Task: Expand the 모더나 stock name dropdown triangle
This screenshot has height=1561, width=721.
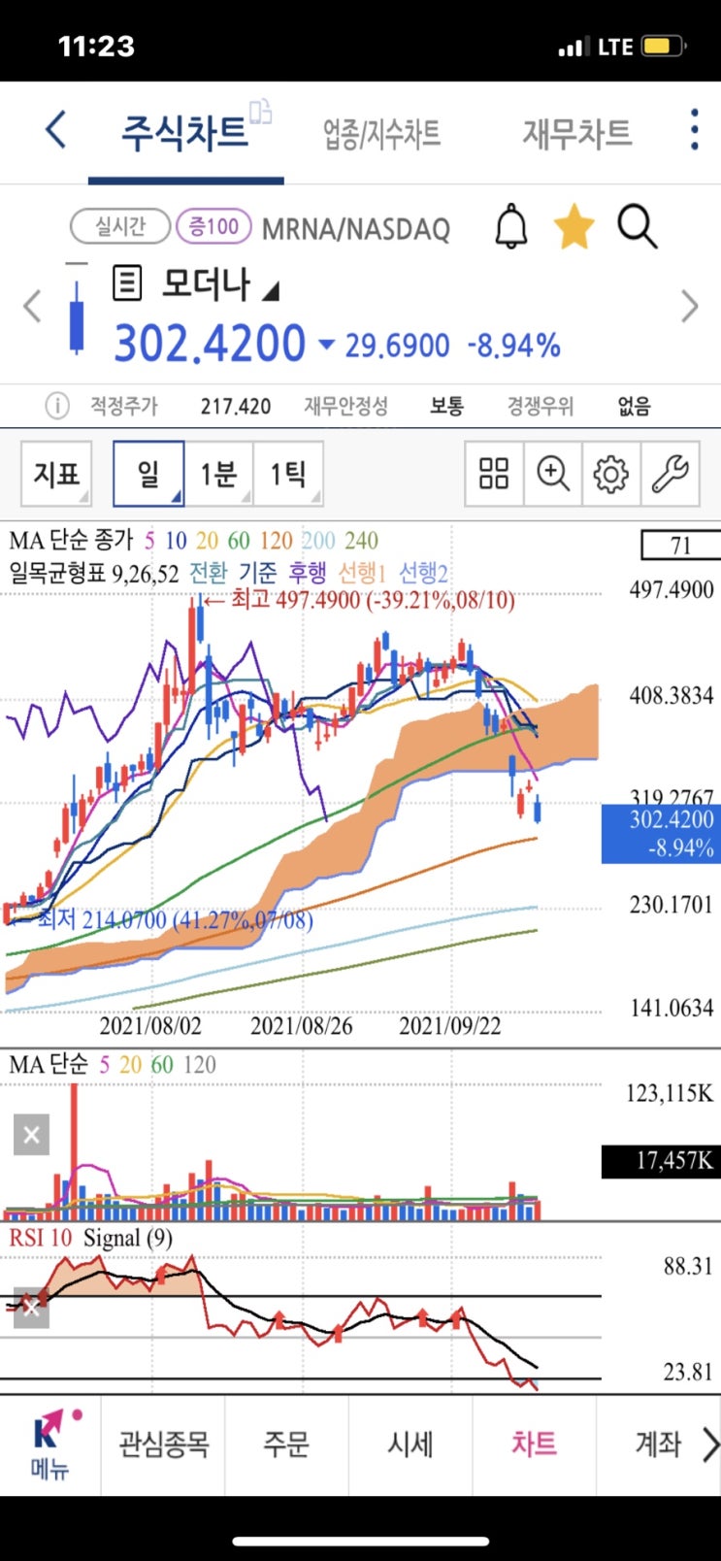Action: coord(271,289)
